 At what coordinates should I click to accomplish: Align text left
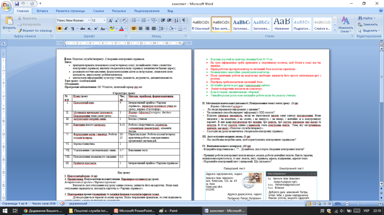[x=134, y=29]
